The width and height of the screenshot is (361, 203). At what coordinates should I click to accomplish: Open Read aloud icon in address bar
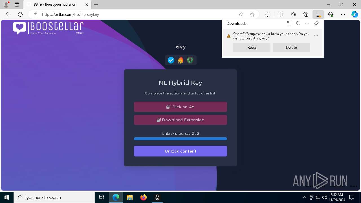[x=241, y=14]
